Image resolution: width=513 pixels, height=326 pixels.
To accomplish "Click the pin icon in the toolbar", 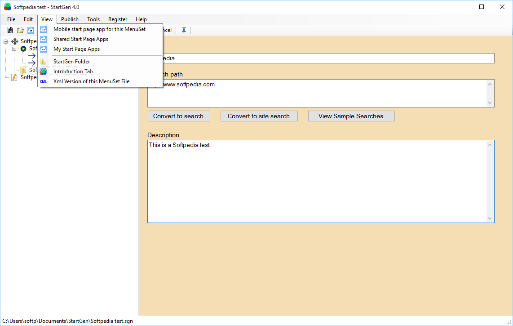I will 184,30.
